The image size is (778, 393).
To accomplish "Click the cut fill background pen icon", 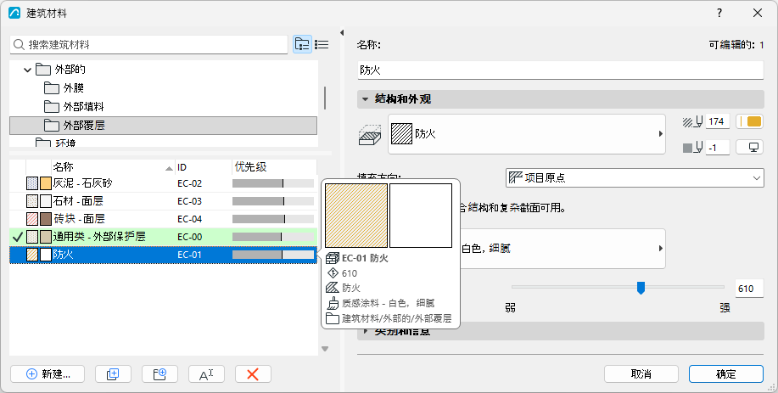I will 693,148.
